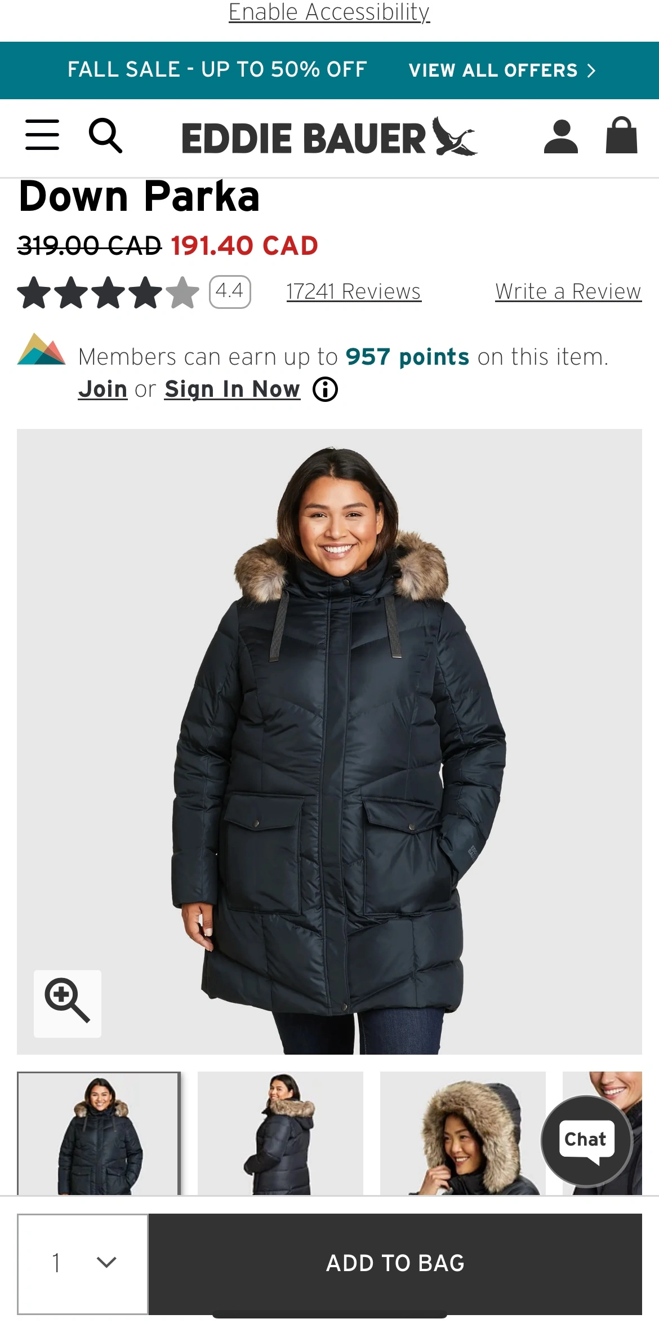The image size is (659, 1332).
Task: Click Sign In Now link
Action: pyautogui.click(x=232, y=390)
